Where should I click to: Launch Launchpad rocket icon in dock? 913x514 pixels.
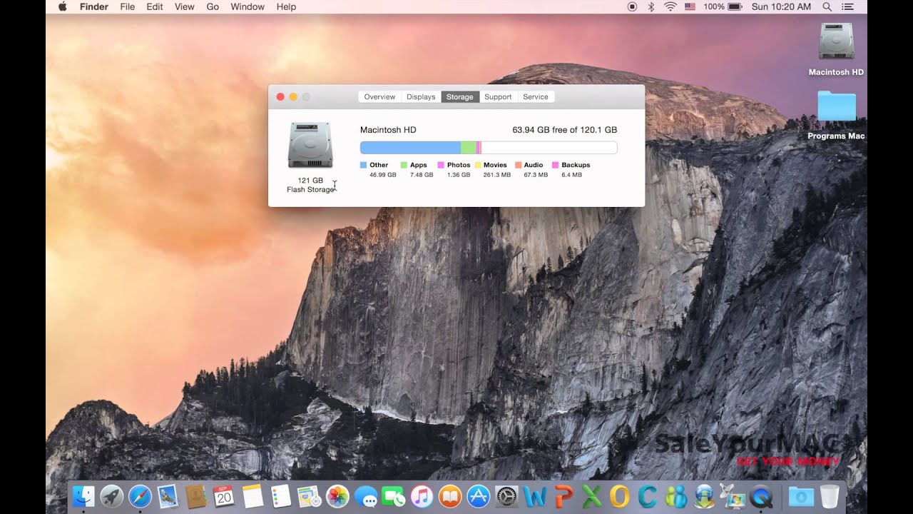(112, 496)
